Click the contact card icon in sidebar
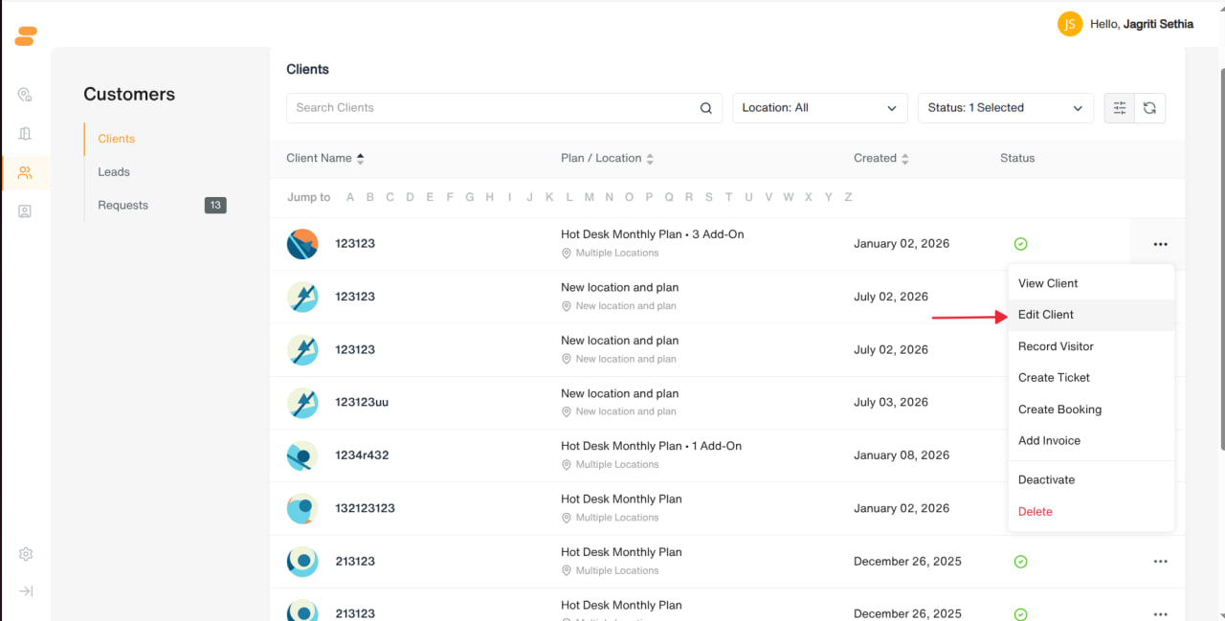 tap(26, 211)
